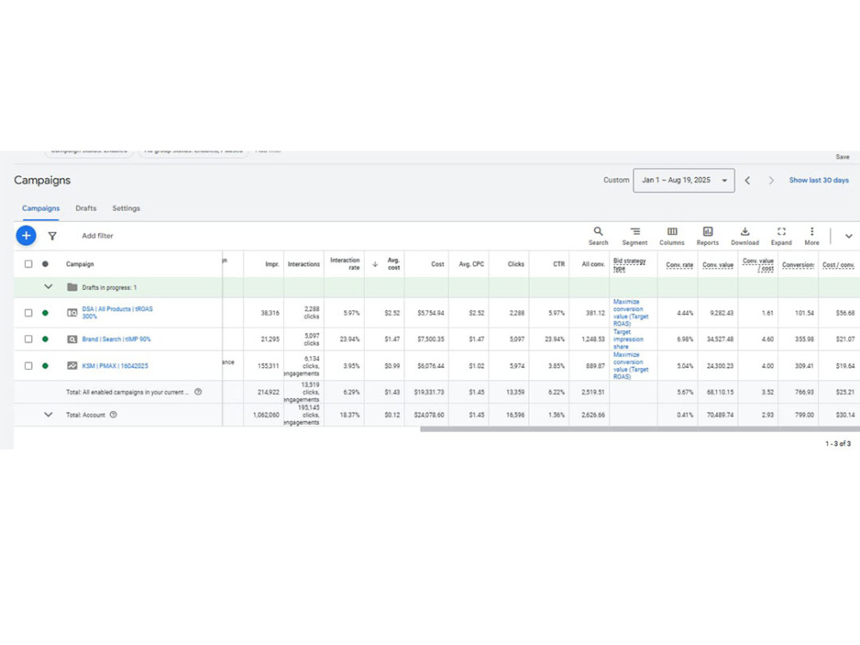Click green status dot for KSM PMAX campaign
The image size is (860, 645).
coord(45,365)
